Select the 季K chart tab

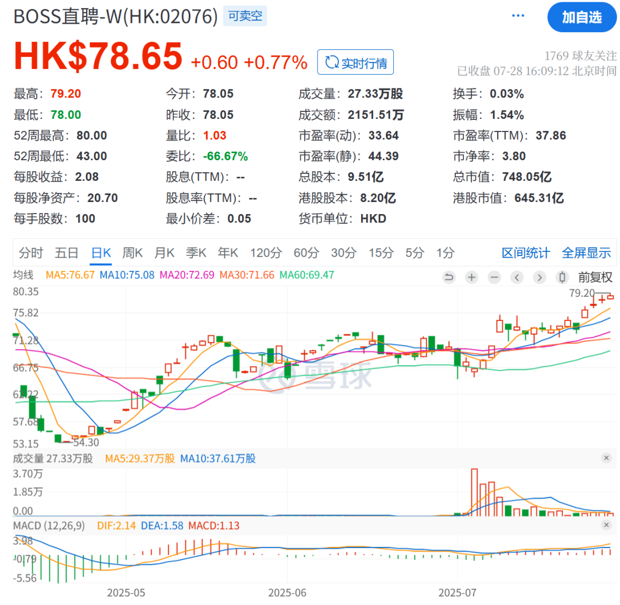(196, 253)
